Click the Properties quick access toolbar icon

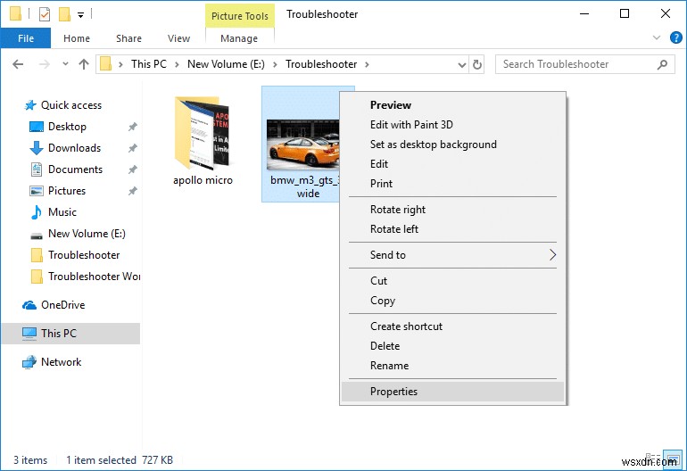pos(45,14)
